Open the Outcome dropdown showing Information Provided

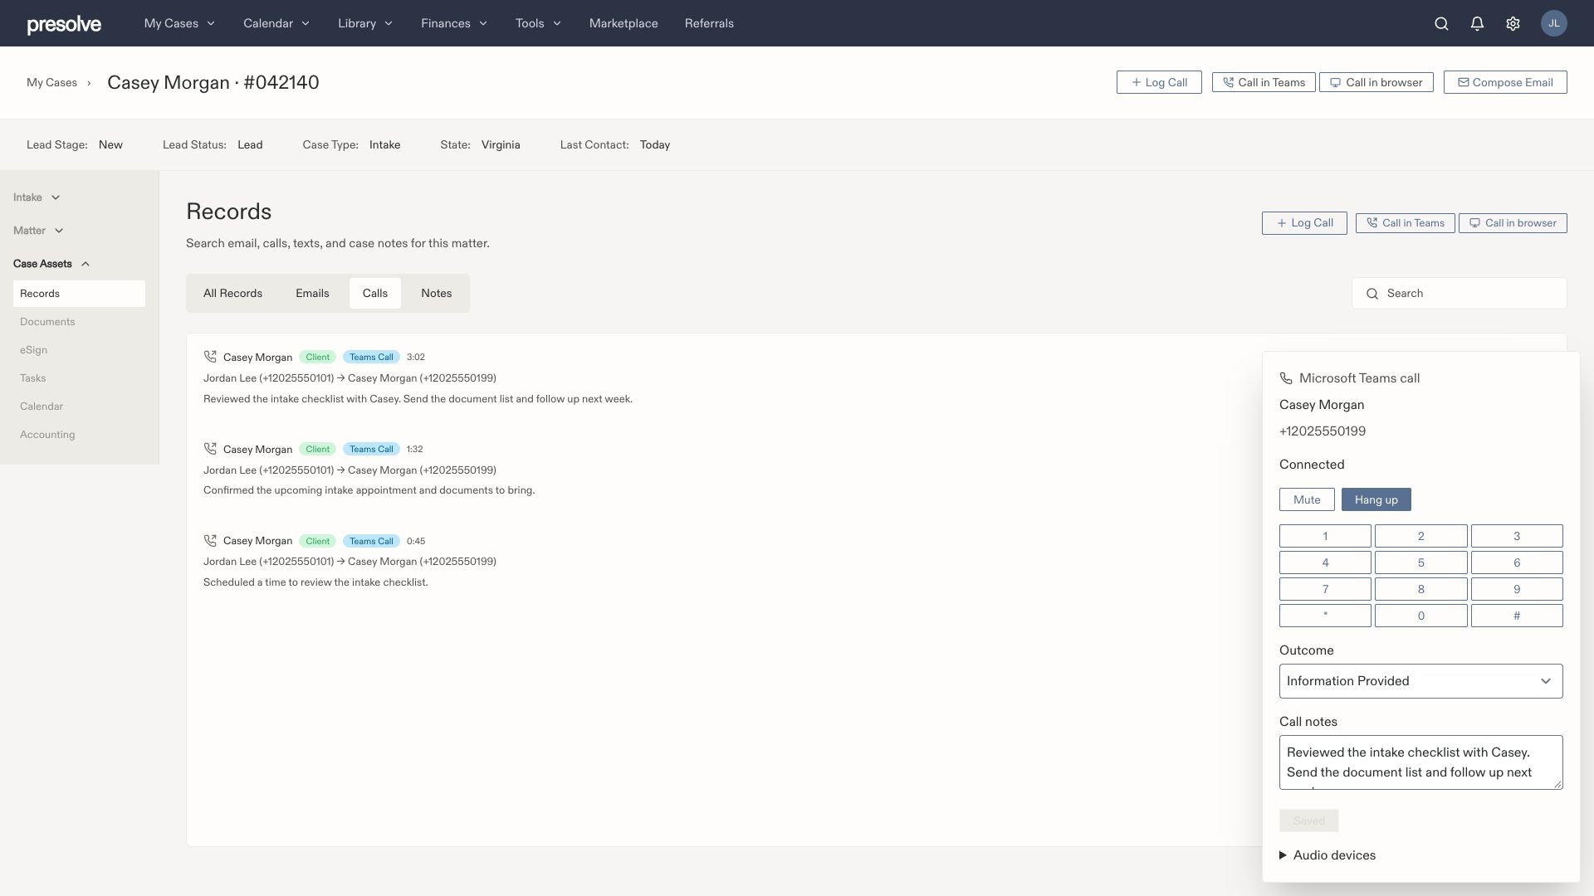pyautogui.click(x=1420, y=681)
